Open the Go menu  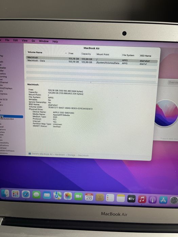pyautogui.click(x=33, y=41)
